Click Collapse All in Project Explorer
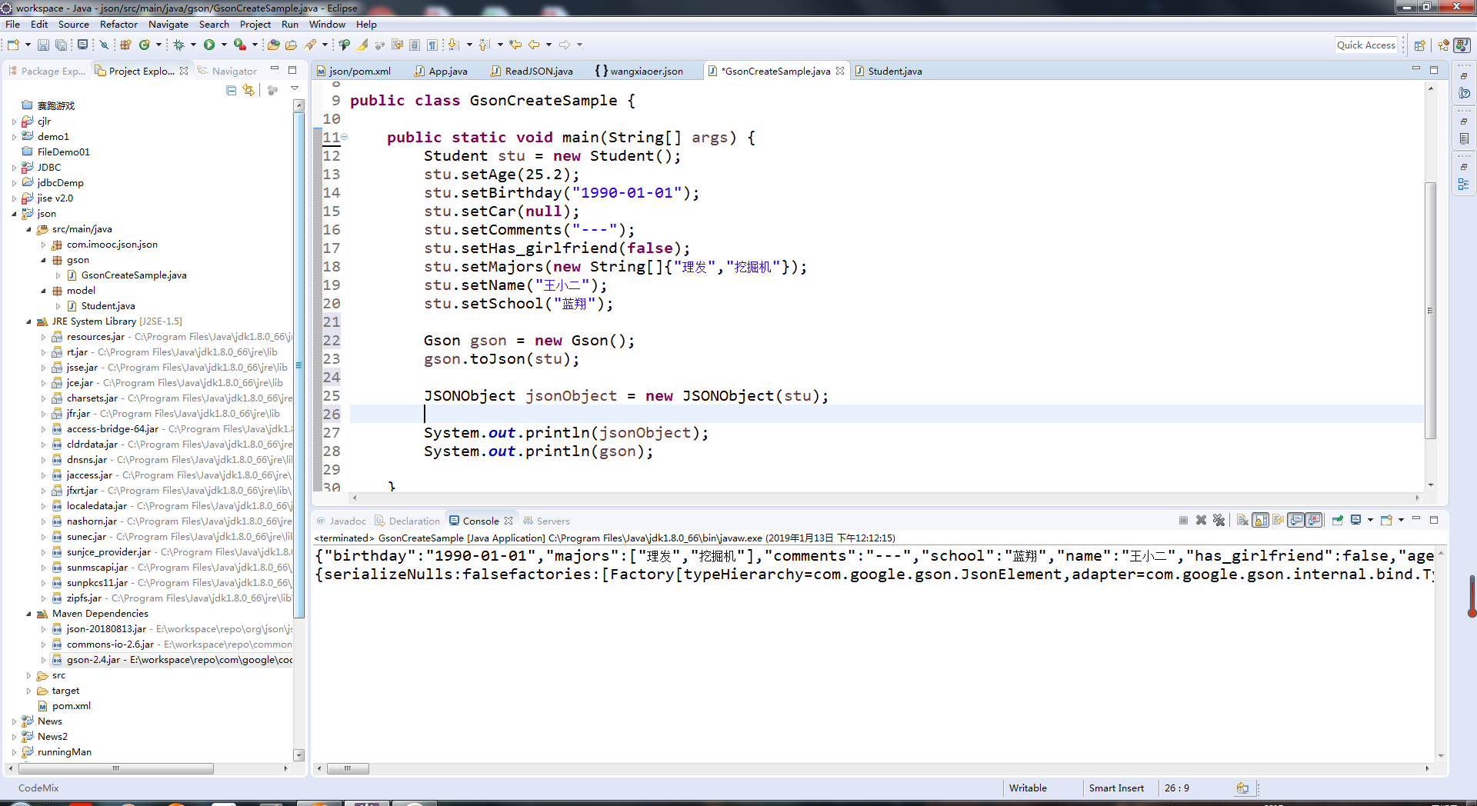This screenshot has height=806, width=1477. click(232, 90)
